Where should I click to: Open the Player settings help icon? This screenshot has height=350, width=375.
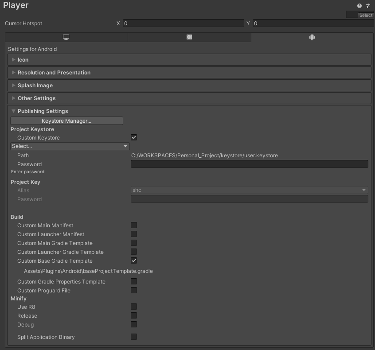tap(359, 6)
